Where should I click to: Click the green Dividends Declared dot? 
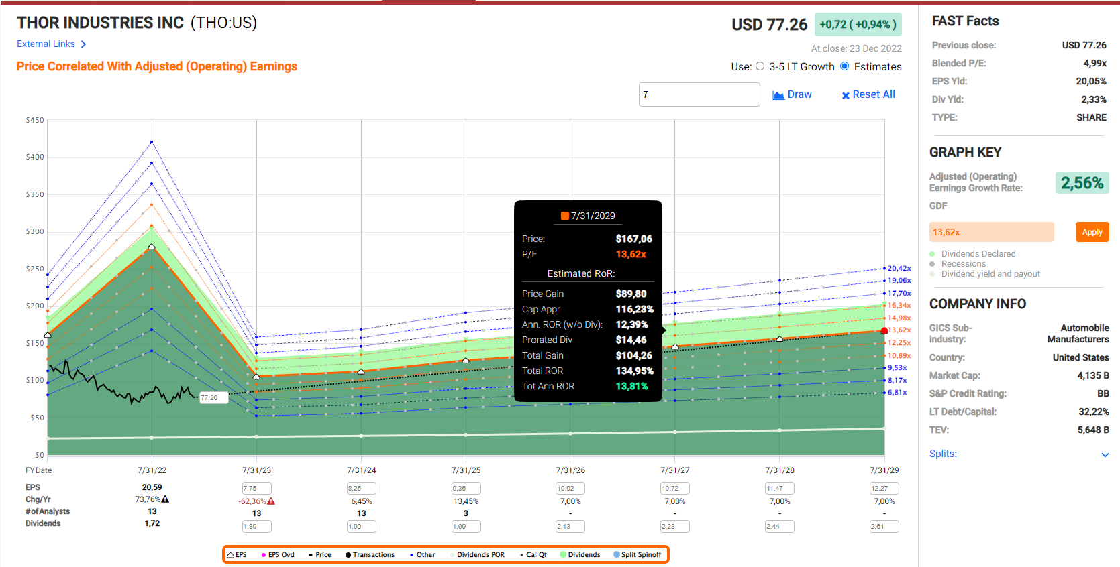pos(933,254)
